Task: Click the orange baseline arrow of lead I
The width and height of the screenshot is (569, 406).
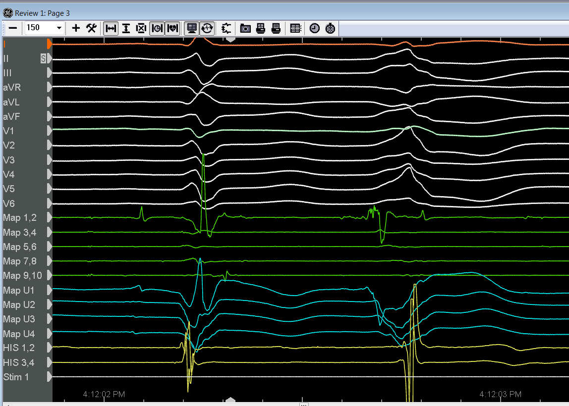Action: pos(50,44)
